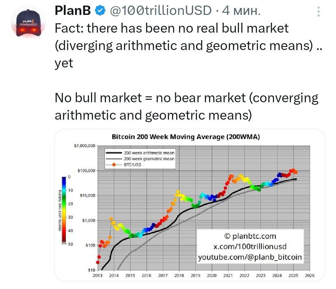
Task: Click the 'No bull market = no bear market' paragraph
Action: point(186,106)
